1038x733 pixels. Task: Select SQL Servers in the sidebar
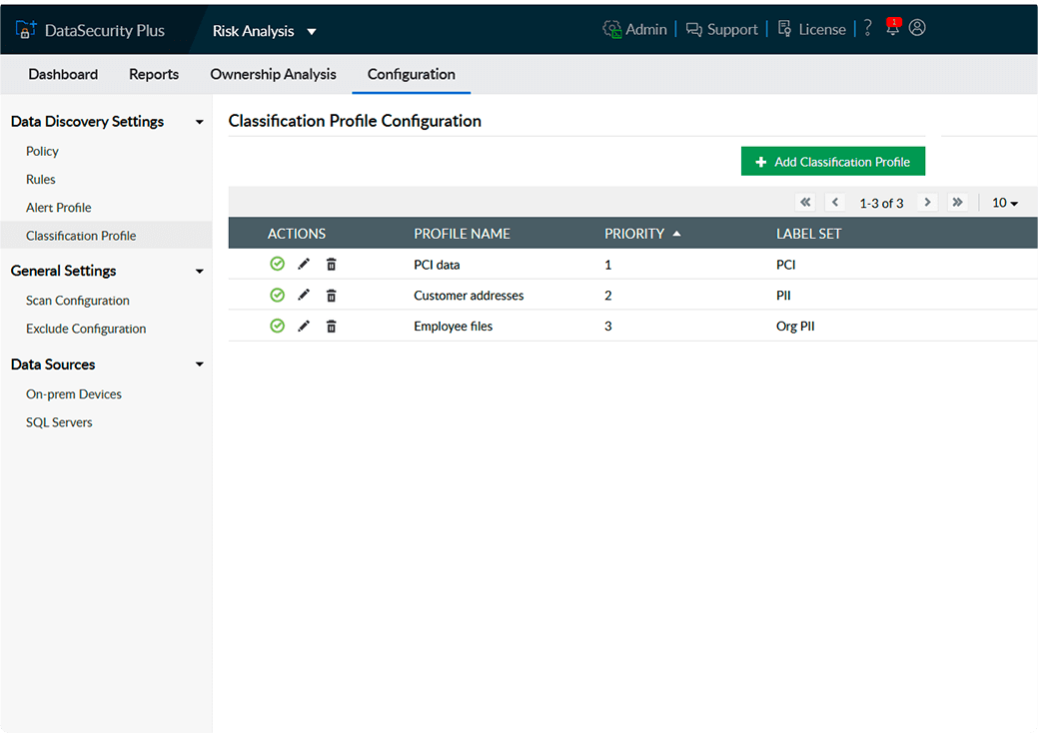59,422
